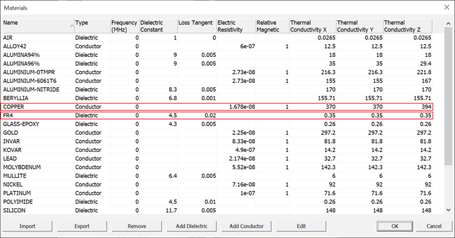Image resolution: width=455 pixels, height=238 pixels.
Task: Click the Loss Tangent column header
Action: 197,26
